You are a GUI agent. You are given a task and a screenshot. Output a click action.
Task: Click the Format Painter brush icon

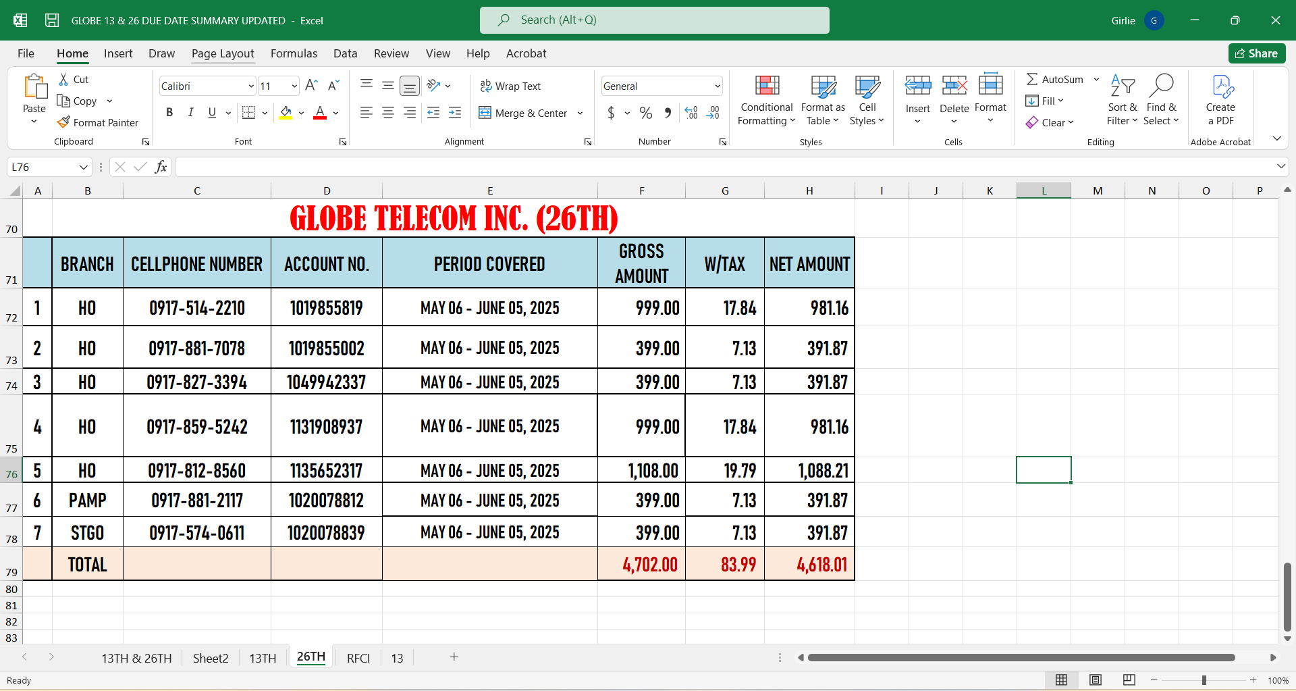[x=64, y=122]
